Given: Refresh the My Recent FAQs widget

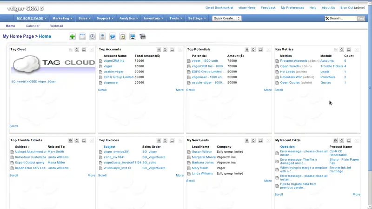Looking at the screenshot, I should tap(342, 141).
